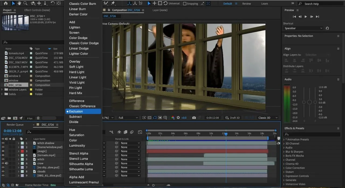This screenshot has width=345, height=188.
Task: Select tornado.mp4 in project list
Action: click(x=16, y=53)
